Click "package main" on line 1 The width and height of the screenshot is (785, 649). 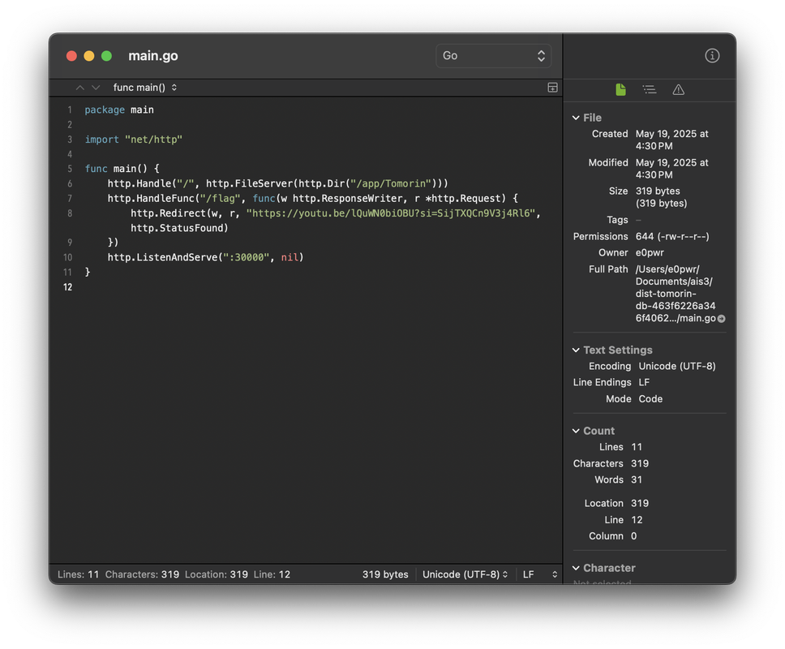tap(119, 110)
